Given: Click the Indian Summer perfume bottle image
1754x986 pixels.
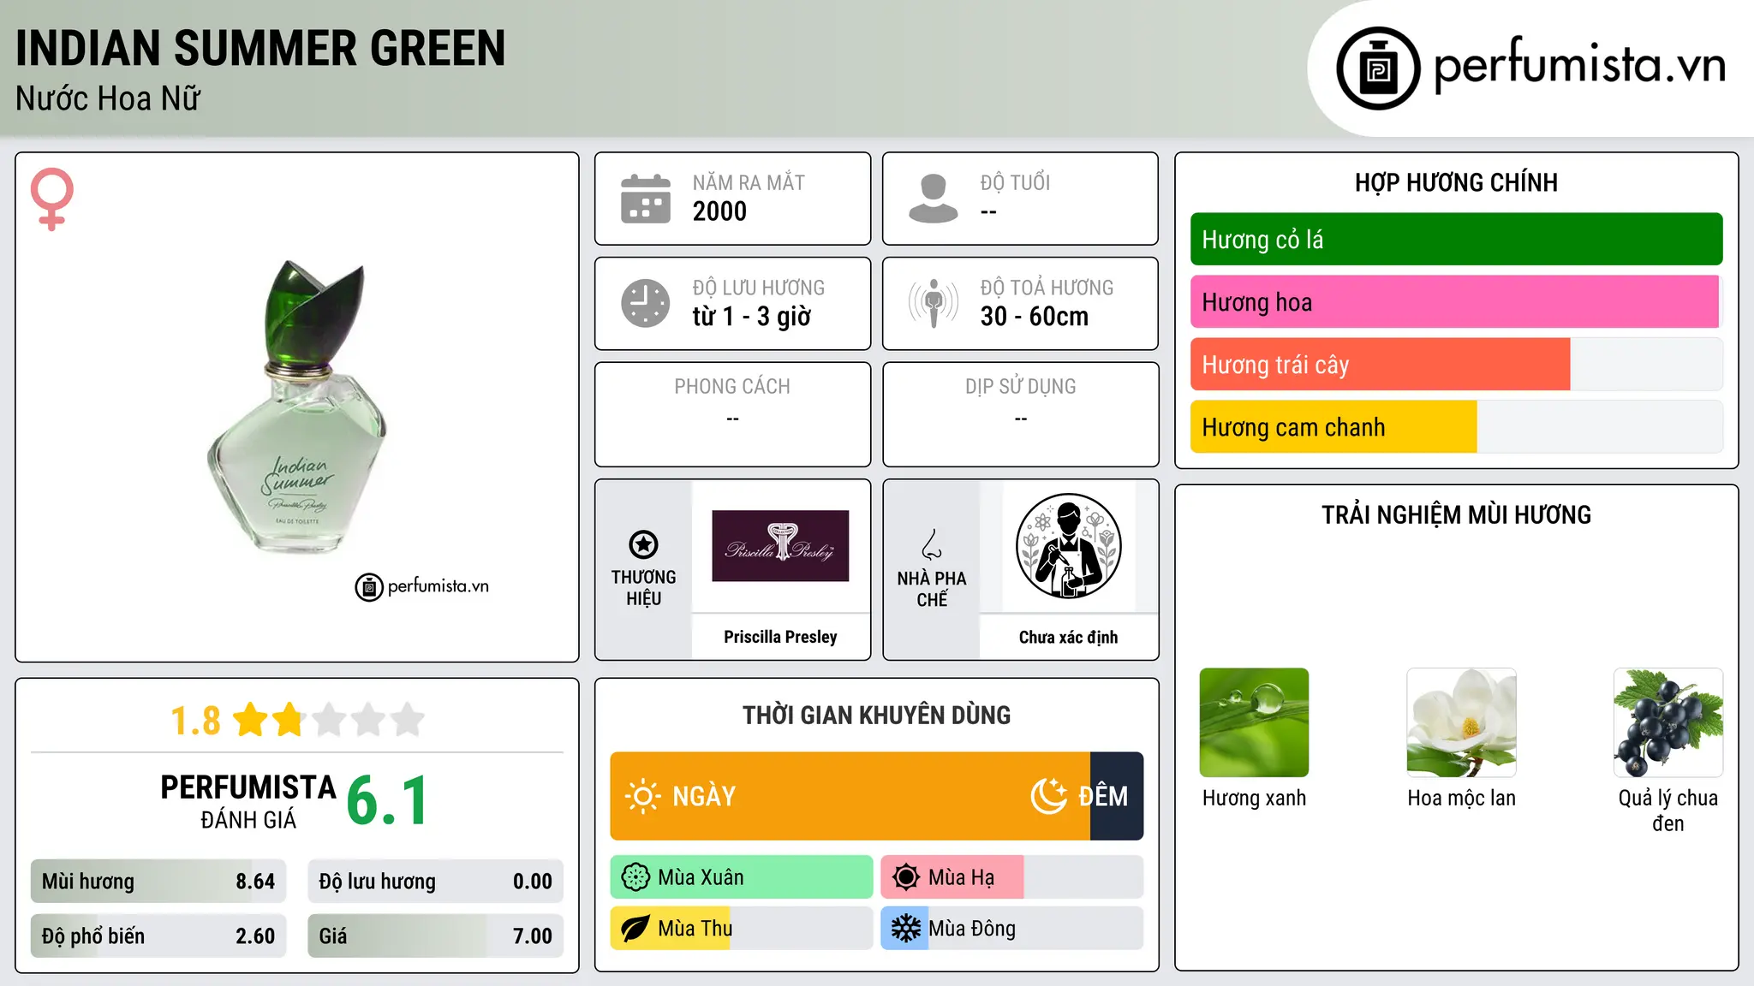Looking at the screenshot, I should 297,407.
